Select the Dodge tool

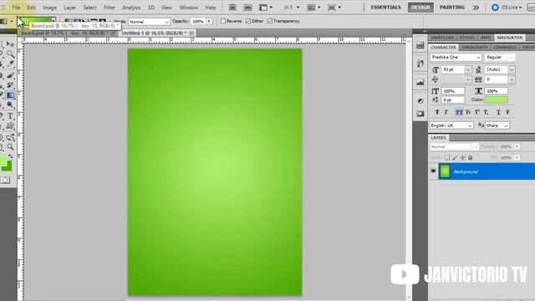click(10, 105)
